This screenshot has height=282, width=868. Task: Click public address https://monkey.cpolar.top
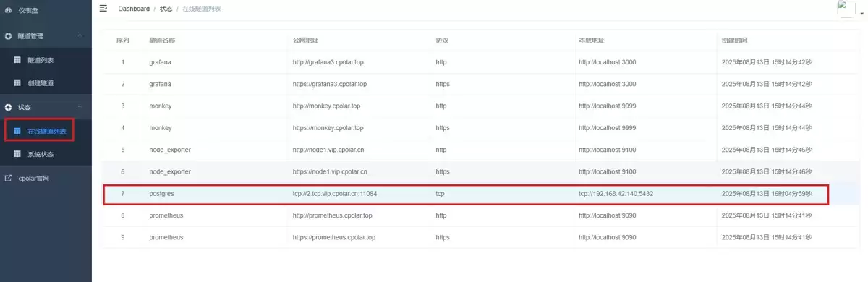point(328,128)
